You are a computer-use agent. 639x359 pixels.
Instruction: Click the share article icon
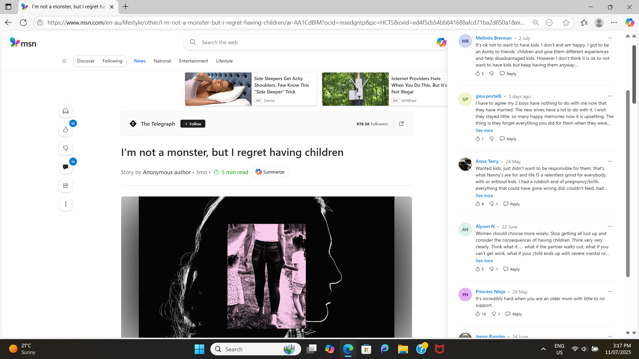click(66, 185)
